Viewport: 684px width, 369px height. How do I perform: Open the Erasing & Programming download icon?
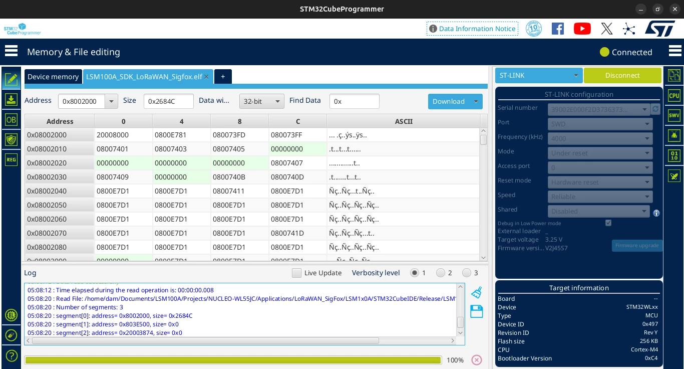tap(11, 99)
